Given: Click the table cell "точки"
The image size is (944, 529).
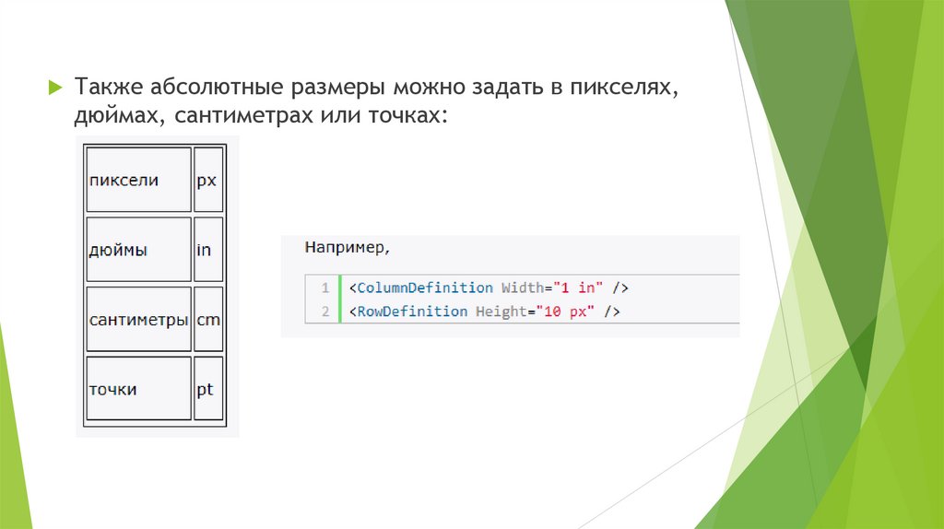Looking at the screenshot, I should (138, 388).
